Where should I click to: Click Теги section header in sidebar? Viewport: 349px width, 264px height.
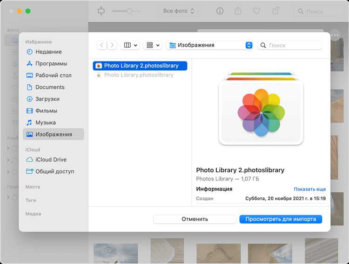pyautogui.click(x=31, y=200)
